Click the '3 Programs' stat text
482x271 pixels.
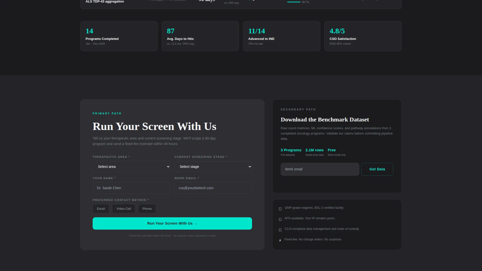coord(291,150)
